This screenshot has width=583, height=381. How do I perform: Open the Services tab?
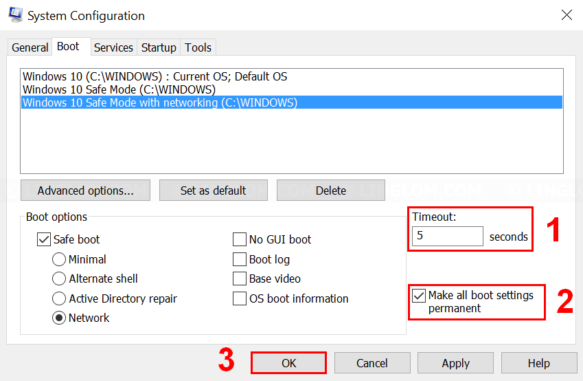pos(113,47)
